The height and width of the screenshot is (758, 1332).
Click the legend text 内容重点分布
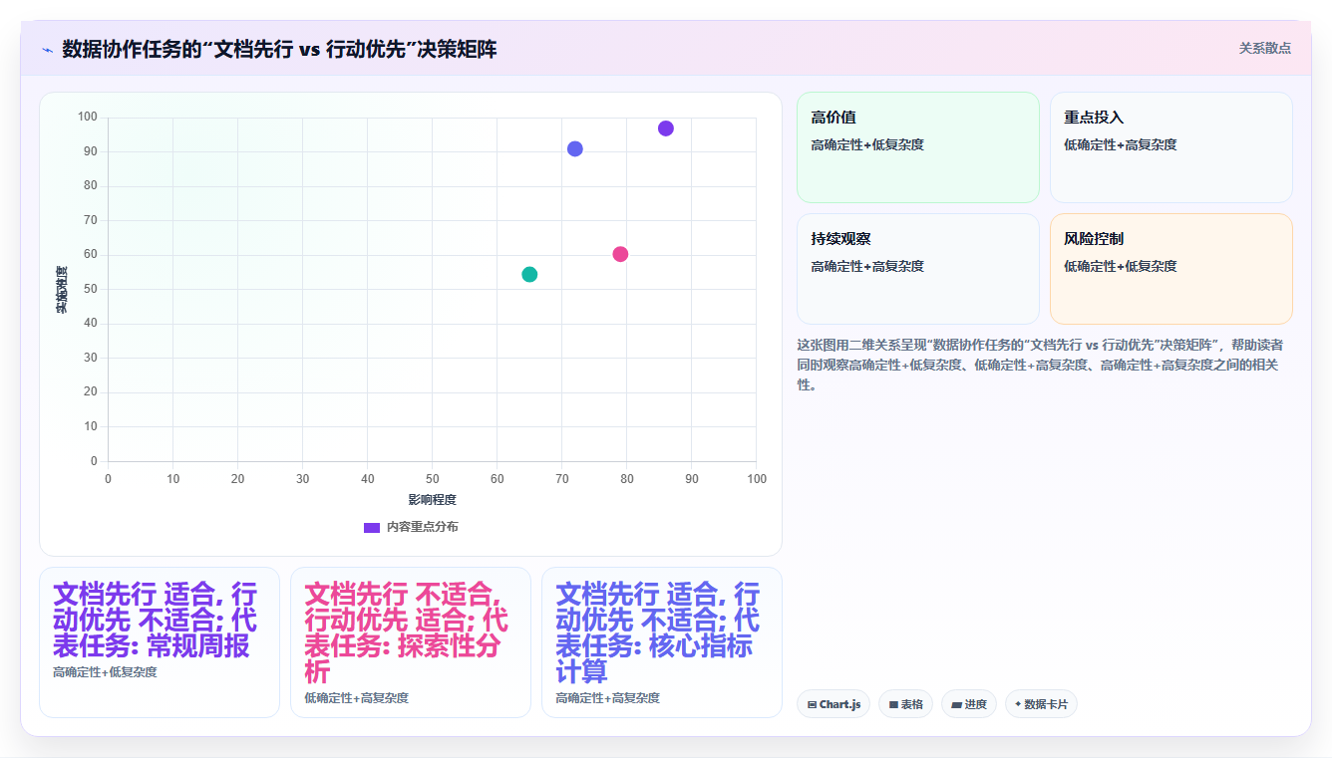(423, 527)
